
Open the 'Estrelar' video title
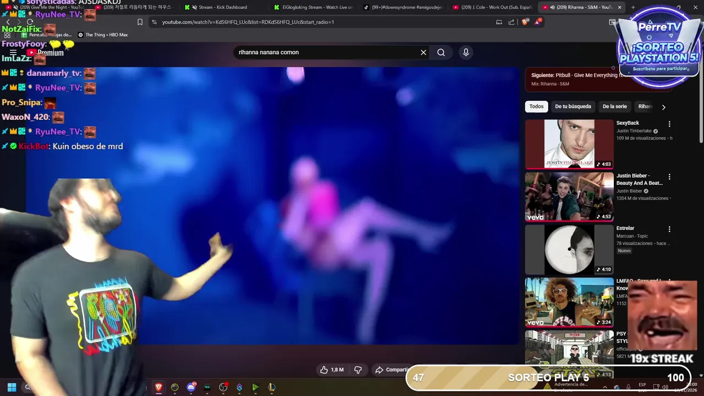(625, 228)
